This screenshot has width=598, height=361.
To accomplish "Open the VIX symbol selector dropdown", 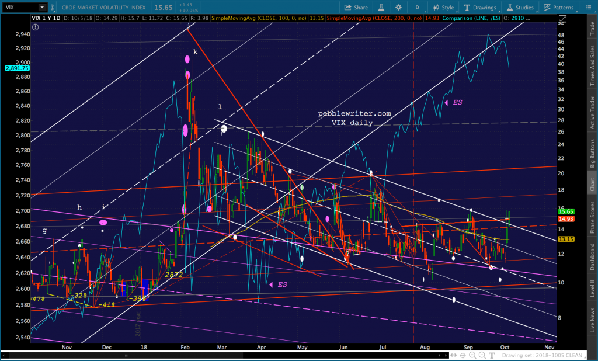I will pos(42,7).
